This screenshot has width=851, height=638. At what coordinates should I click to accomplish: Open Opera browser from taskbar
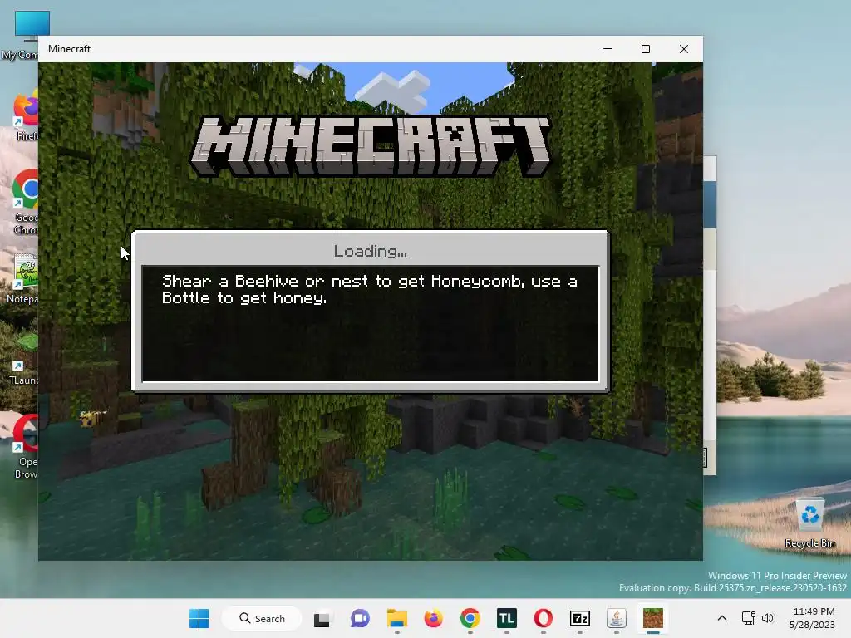pyautogui.click(x=543, y=618)
